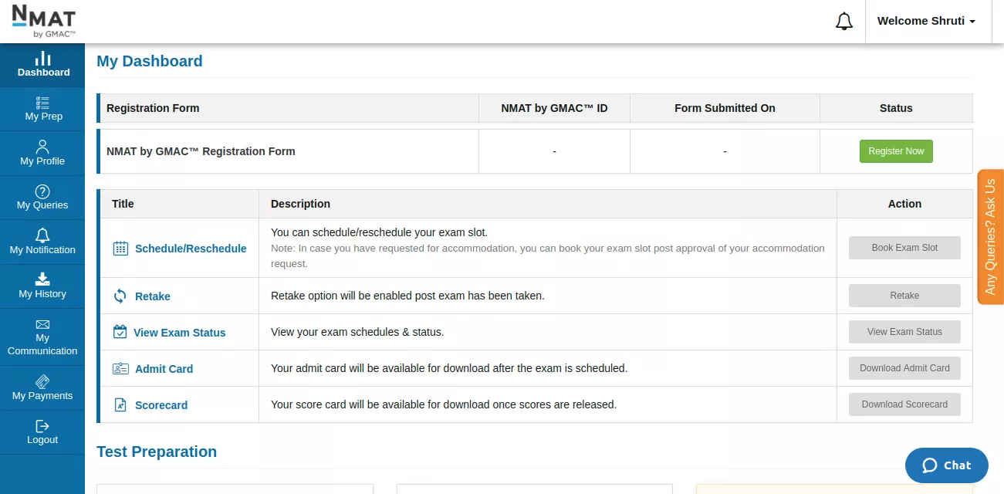This screenshot has height=494, width=1004.
Task: Click the Book Exam Slot button
Action: tap(904, 248)
